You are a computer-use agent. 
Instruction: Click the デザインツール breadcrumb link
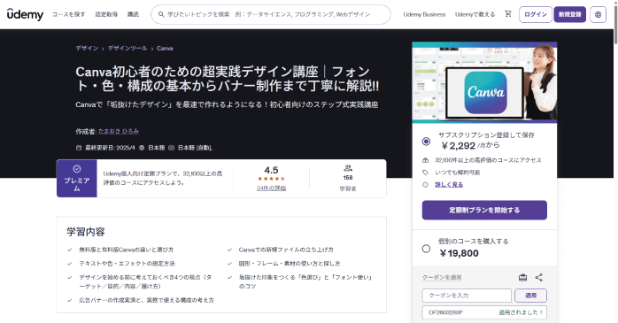(127, 48)
